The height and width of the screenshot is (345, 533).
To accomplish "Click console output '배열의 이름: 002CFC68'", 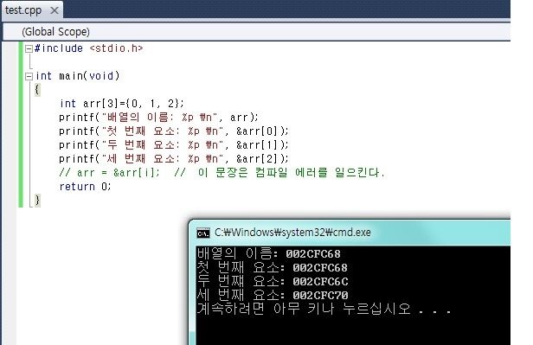I will point(268,253).
